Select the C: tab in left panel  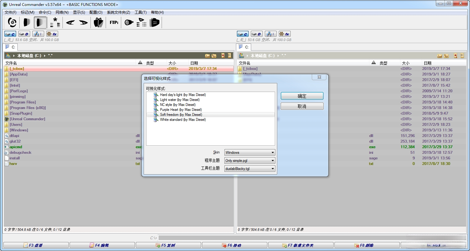pyautogui.click(x=11, y=47)
